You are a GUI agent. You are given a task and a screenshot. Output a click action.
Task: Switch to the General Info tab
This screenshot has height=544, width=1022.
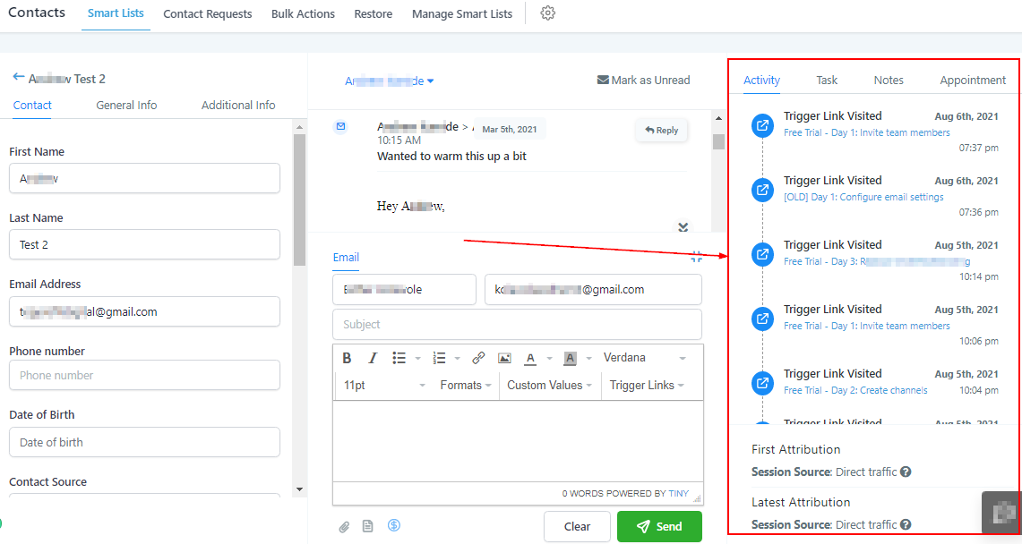pos(126,105)
